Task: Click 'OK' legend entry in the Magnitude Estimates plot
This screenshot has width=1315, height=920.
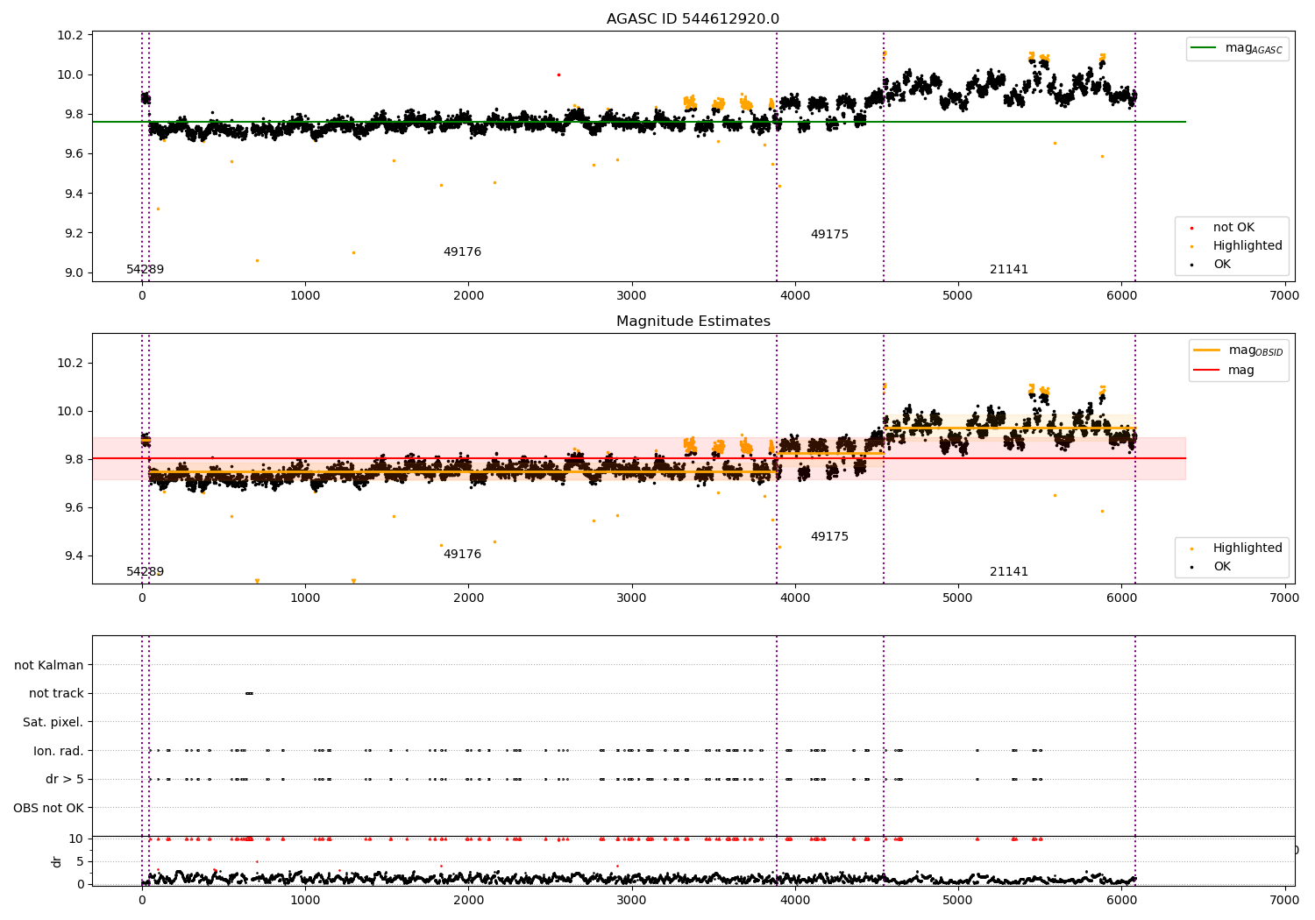Action: click(x=1221, y=566)
